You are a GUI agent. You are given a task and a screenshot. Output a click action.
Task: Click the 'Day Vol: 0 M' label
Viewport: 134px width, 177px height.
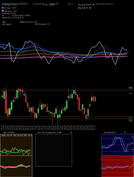click(x=84, y=8)
